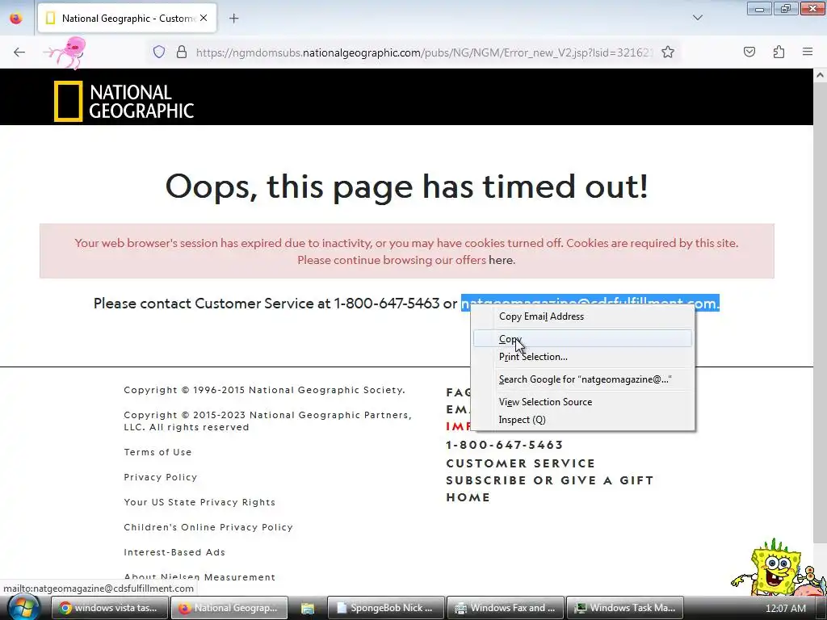Screen dimensions: 827x620
Task: Select the National Geographic browser tab
Action: [127, 19]
